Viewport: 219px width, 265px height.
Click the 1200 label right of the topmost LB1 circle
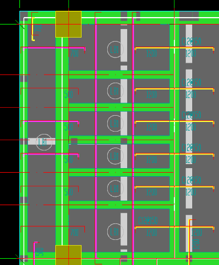tap(152, 54)
